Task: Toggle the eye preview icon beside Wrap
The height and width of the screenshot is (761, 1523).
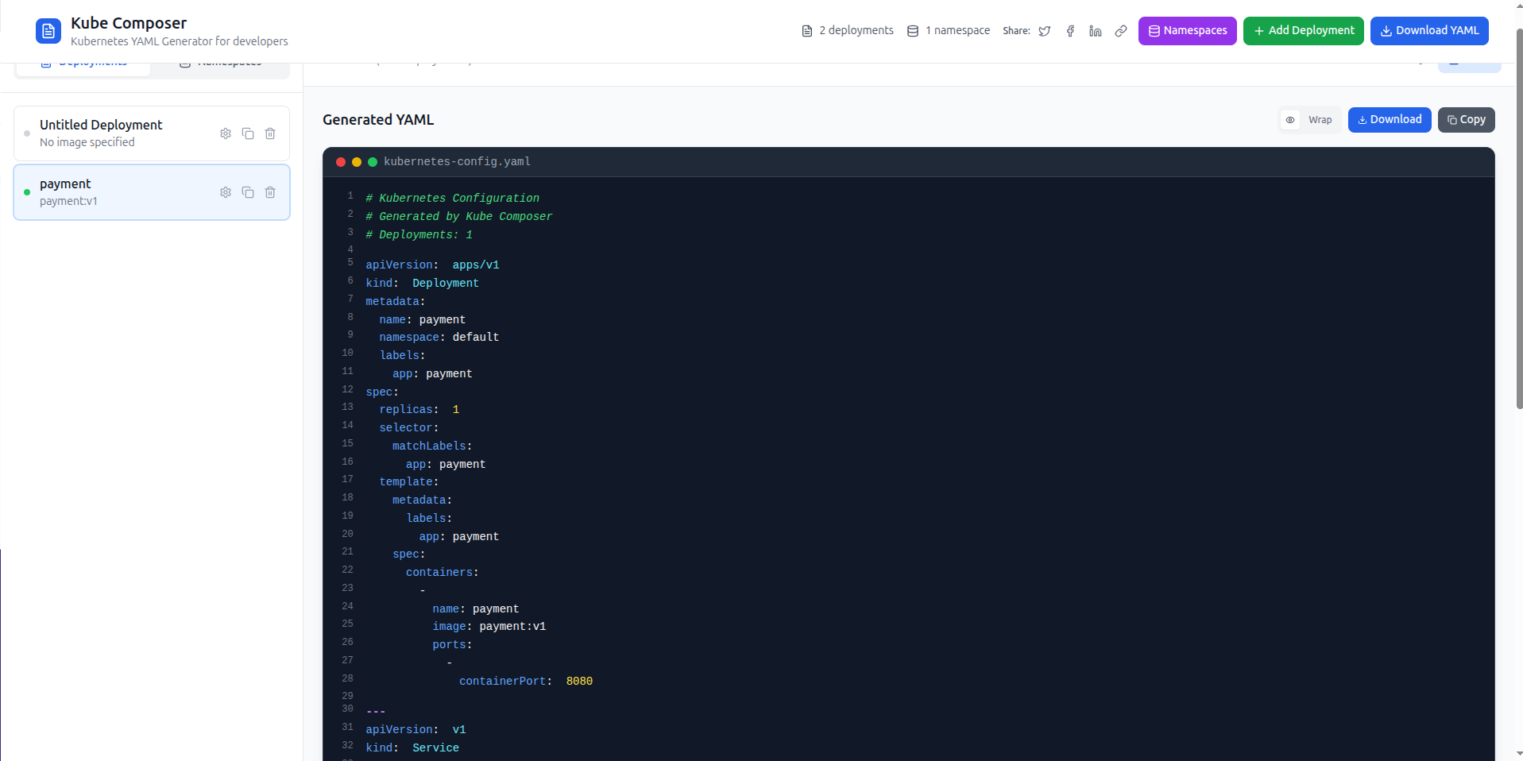Action: (x=1290, y=120)
